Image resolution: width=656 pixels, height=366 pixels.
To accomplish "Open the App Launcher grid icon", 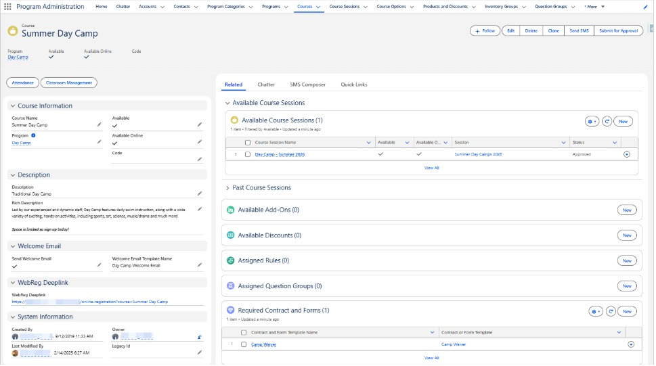I will pos(7,7).
